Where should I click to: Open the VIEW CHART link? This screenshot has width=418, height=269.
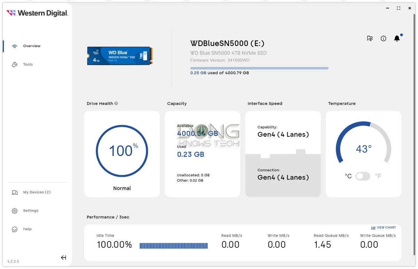coord(384,228)
